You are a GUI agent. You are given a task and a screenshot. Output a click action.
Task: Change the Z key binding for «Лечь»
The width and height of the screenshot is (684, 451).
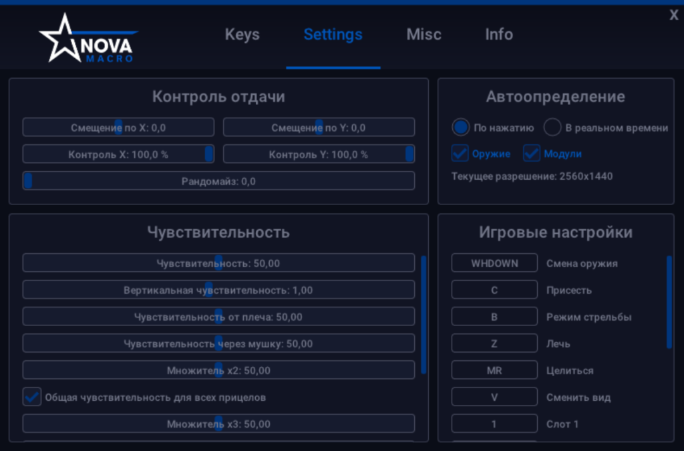(x=494, y=343)
